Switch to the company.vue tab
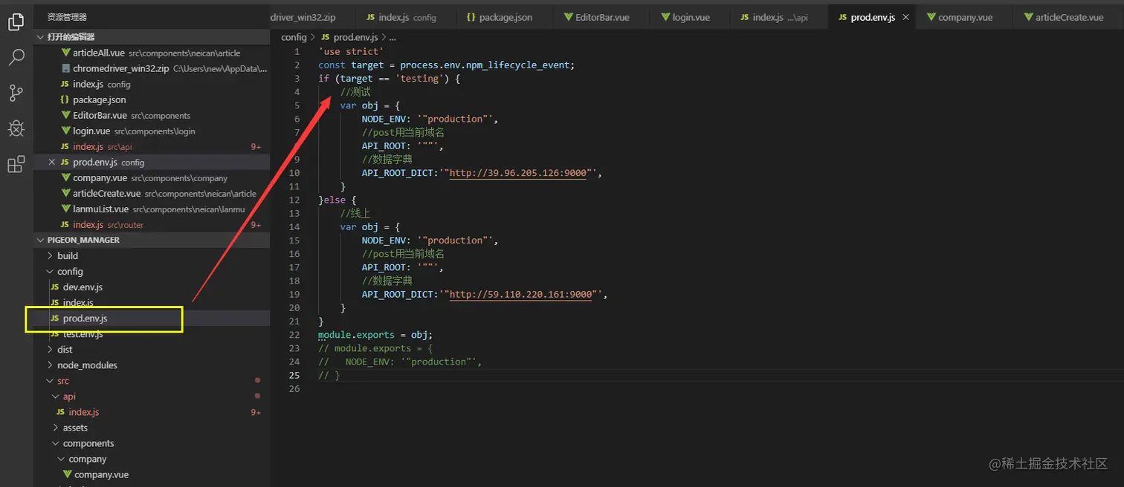 pos(965,17)
